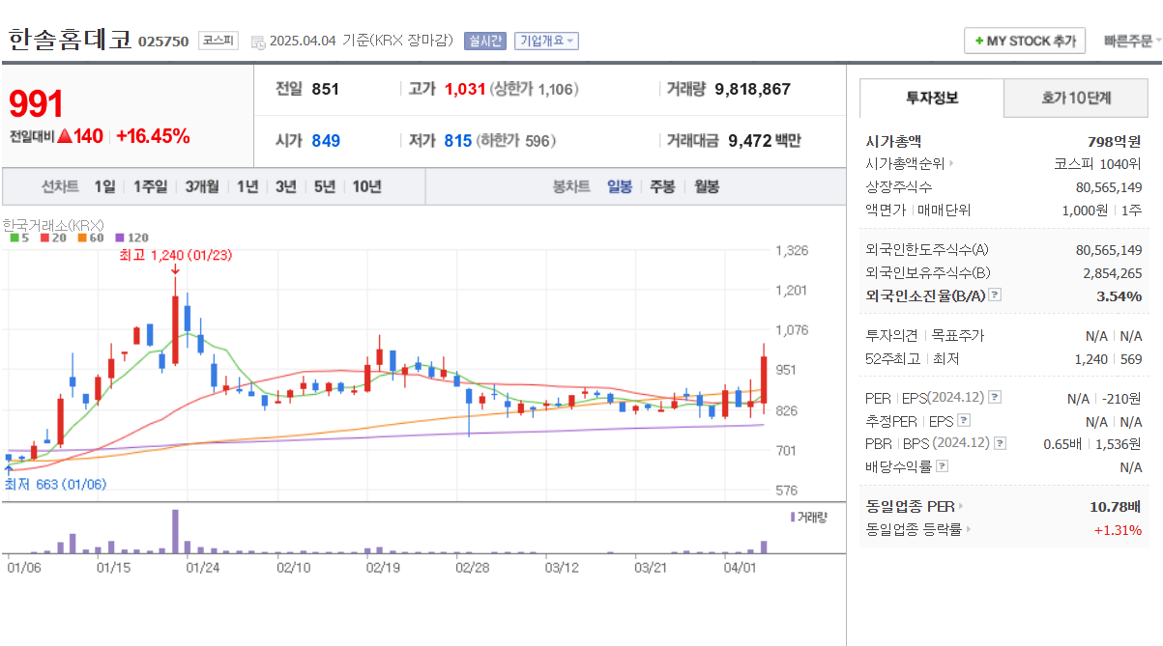Click the 실시간 real-time badge
Screen dimensions: 1163x646
click(x=484, y=41)
